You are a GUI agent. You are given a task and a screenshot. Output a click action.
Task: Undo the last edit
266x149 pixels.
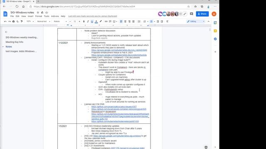pyautogui.click(x=5, y=22)
